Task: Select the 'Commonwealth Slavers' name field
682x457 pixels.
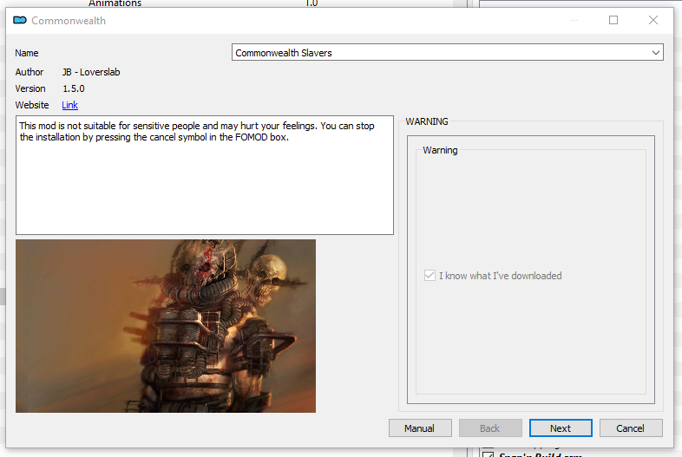Action: tap(447, 53)
